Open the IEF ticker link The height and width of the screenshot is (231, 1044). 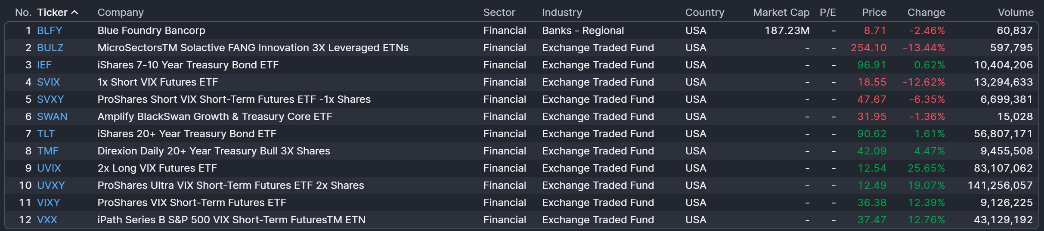pyautogui.click(x=44, y=65)
